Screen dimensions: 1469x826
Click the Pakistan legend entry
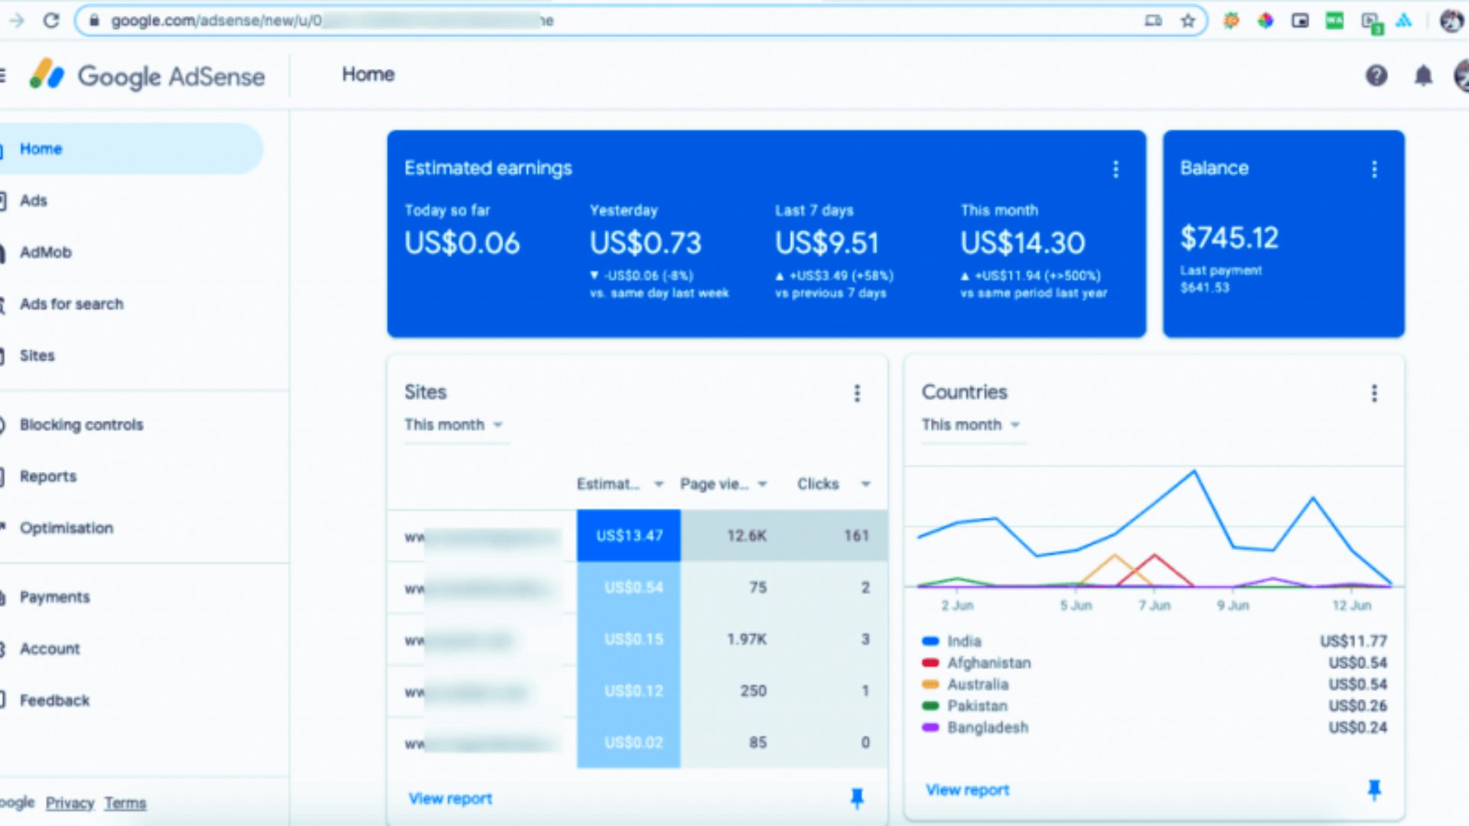977,706
